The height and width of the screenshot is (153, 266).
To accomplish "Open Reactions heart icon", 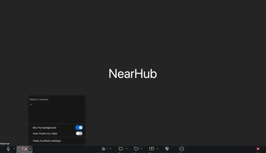I will click(136, 149).
